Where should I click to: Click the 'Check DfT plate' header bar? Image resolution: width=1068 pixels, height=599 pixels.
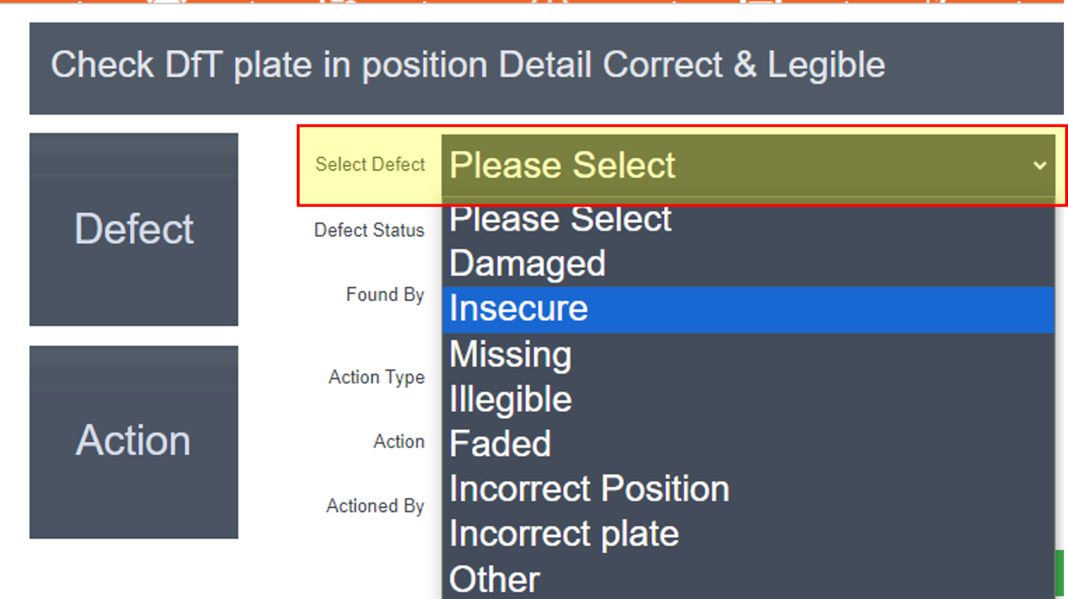547,68
